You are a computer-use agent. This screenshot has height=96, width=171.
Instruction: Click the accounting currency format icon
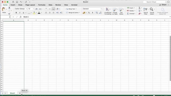(84, 13)
